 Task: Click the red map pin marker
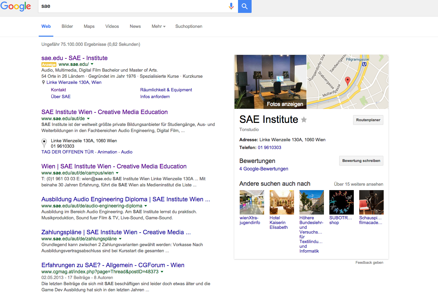tap(347, 81)
